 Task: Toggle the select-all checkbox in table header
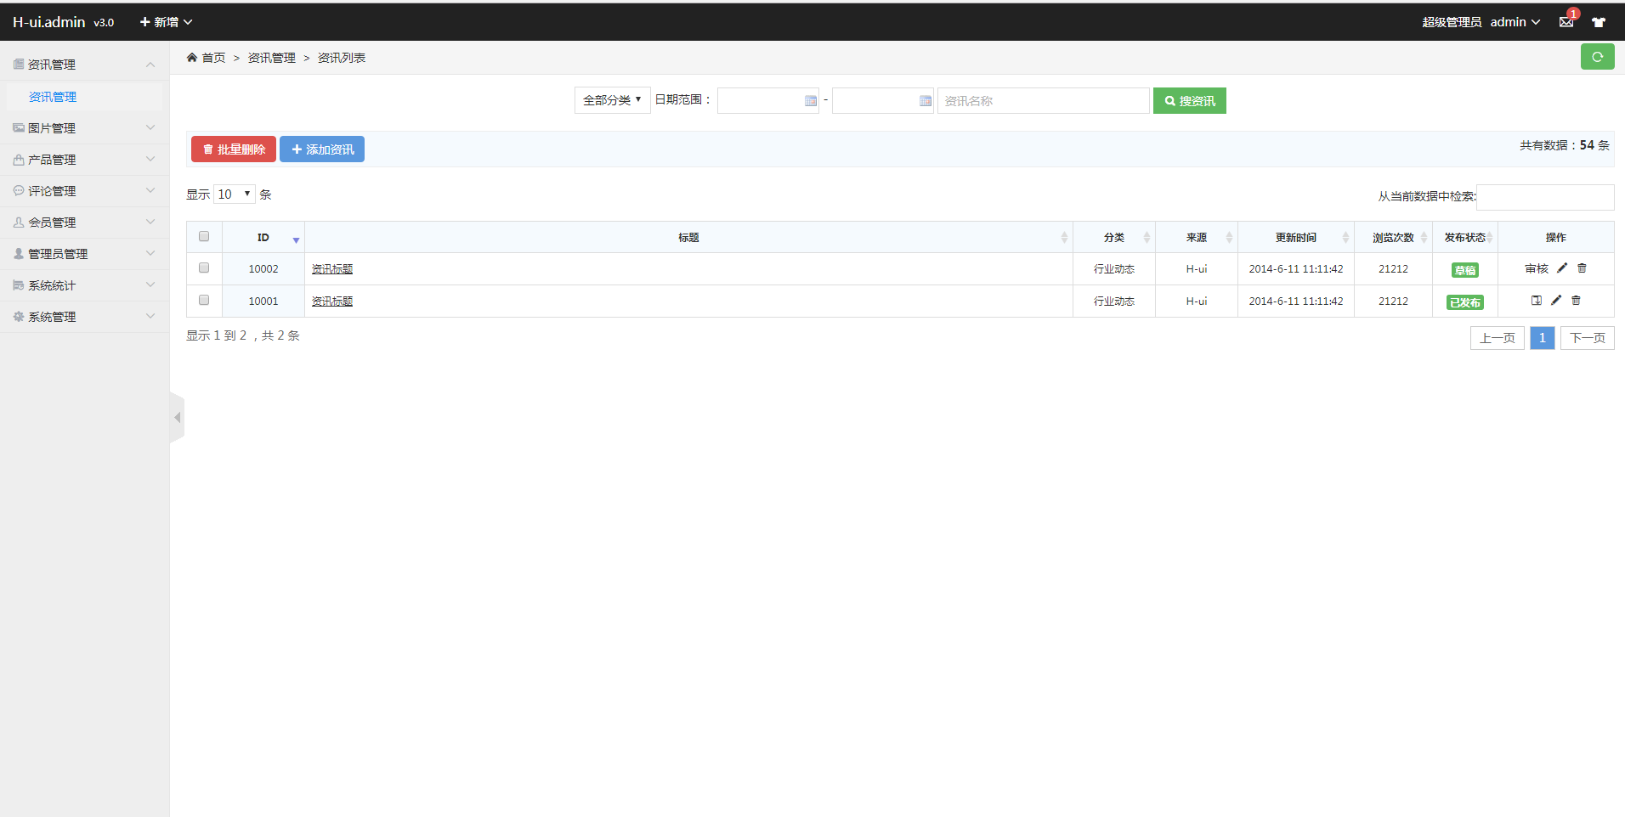tap(204, 236)
